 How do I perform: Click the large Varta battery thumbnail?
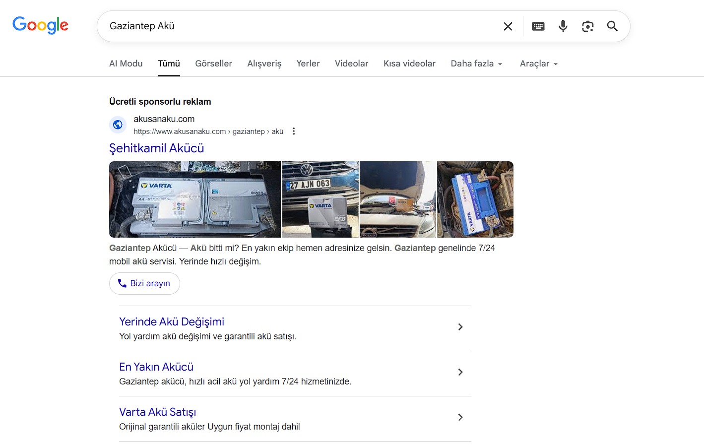(x=195, y=199)
